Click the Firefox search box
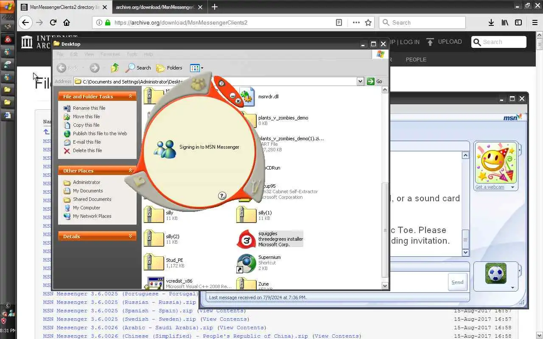The image size is (543, 339). [x=422, y=22]
